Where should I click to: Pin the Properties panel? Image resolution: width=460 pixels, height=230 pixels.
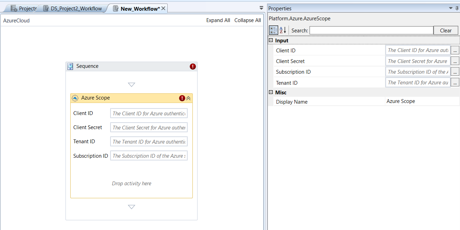(x=457, y=8)
